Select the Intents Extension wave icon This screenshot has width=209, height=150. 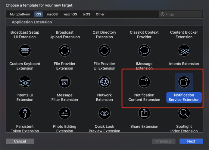(x=184, y=51)
